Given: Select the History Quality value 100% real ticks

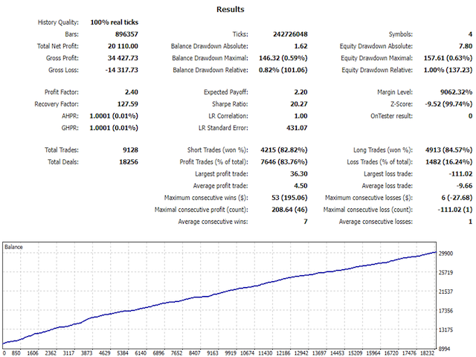Looking at the screenshot, I should (114, 22).
